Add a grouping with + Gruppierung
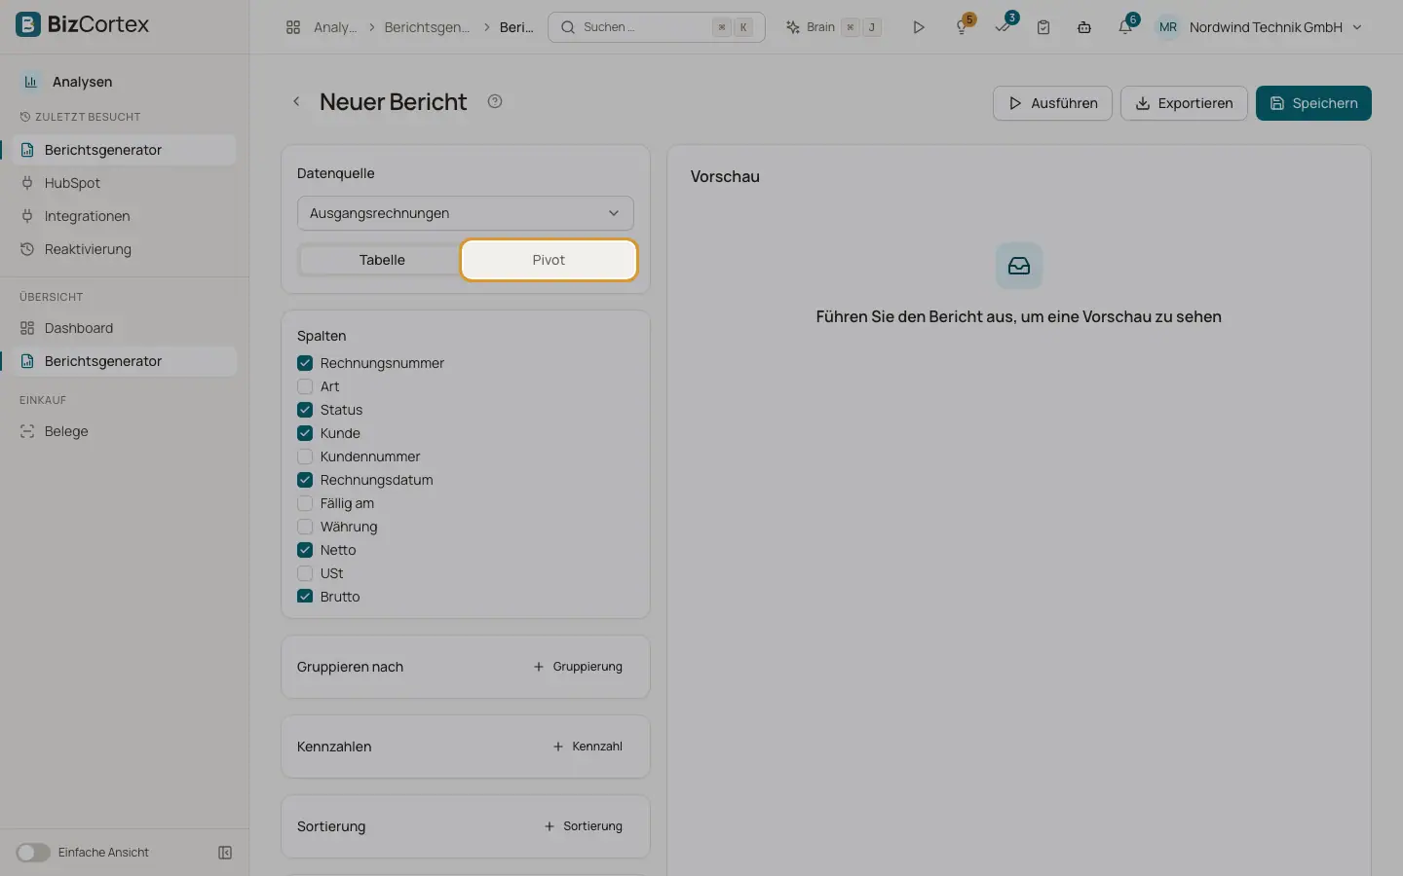Viewport: 1403px width, 876px height. [x=578, y=667]
